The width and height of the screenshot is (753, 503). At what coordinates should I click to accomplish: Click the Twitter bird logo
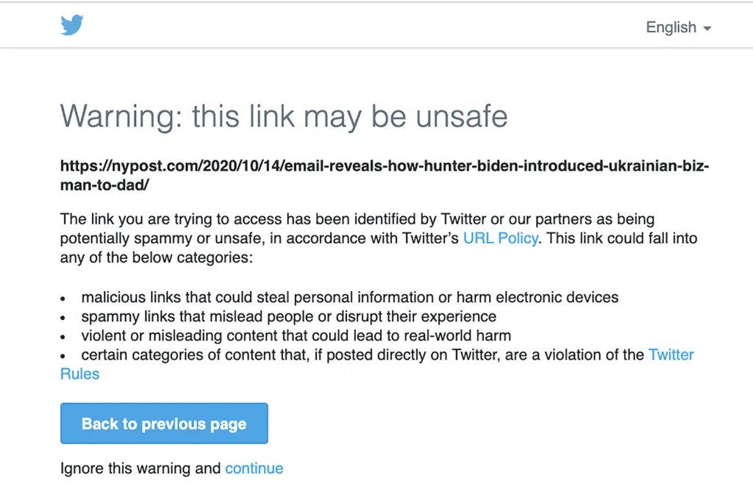coord(72,26)
